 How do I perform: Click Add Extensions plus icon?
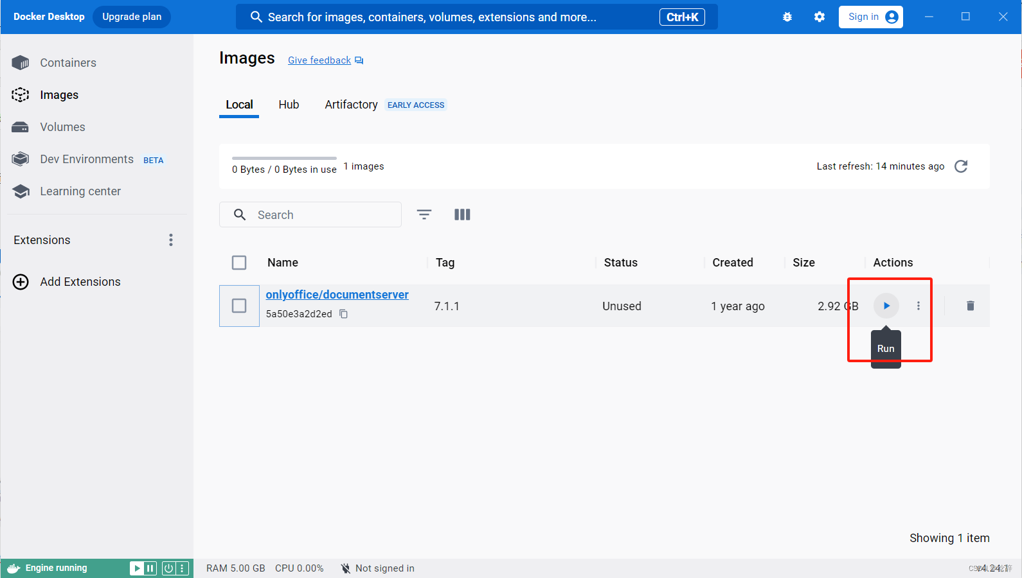coord(21,282)
